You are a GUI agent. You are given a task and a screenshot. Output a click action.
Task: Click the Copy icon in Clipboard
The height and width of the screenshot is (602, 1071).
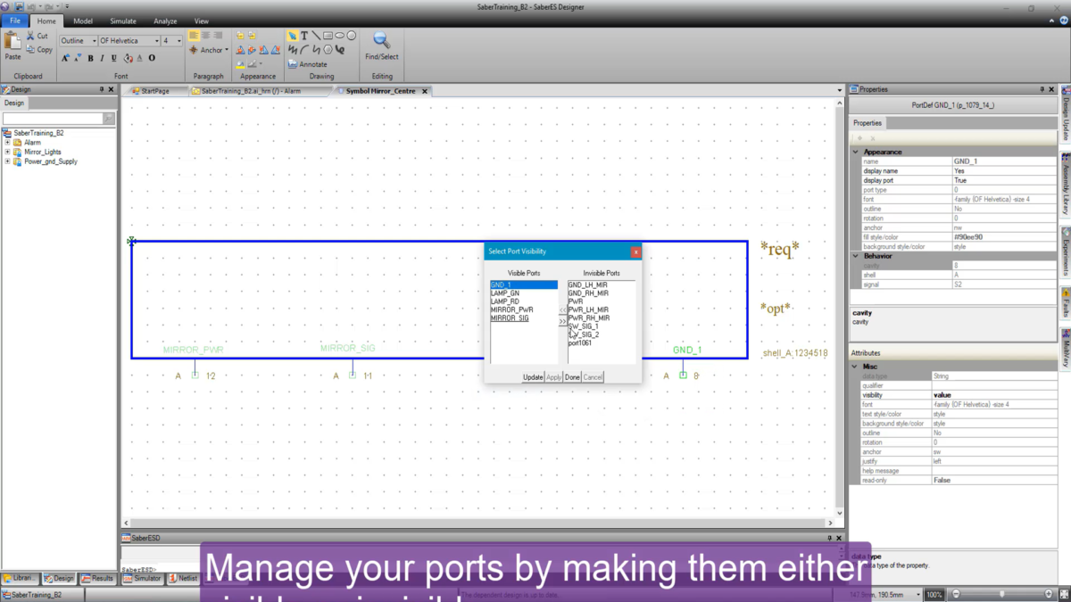click(31, 50)
